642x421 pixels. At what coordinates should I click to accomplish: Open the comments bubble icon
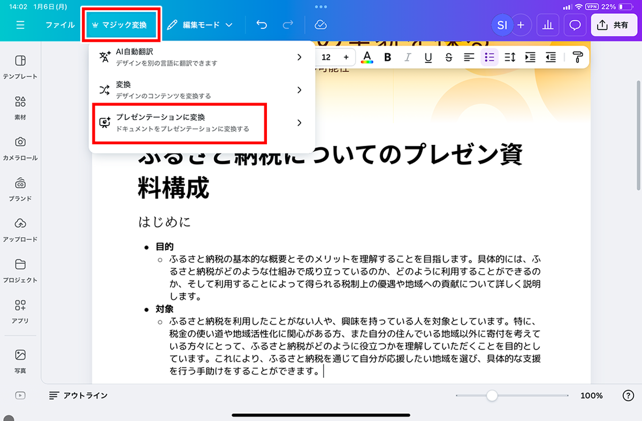click(575, 25)
